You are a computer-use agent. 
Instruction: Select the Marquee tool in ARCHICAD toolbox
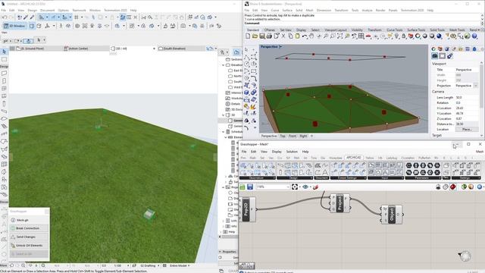pos(4,59)
